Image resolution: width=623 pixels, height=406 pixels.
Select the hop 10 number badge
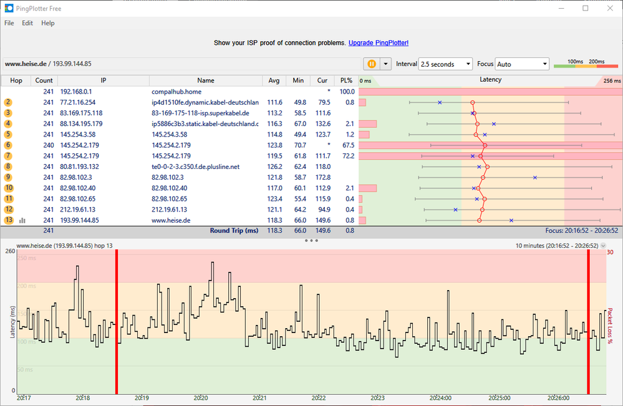point(9,188)
